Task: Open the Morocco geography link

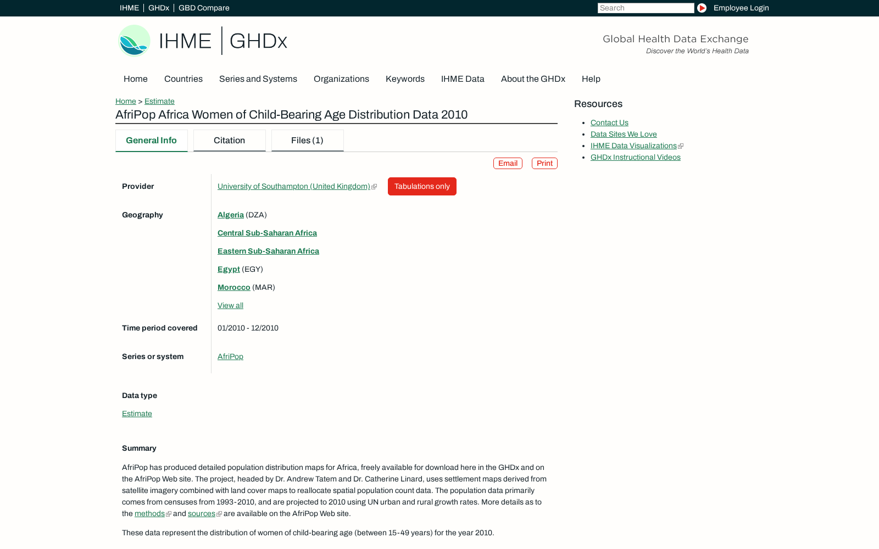Action: click(234, 287)
